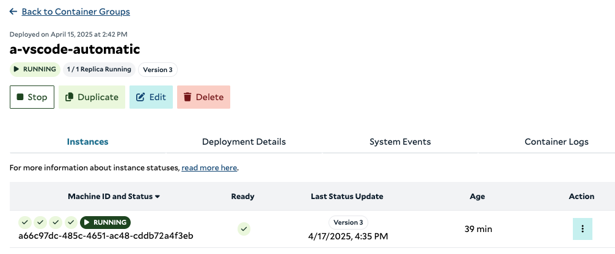Open the 'read more here' link

point(209,168)
